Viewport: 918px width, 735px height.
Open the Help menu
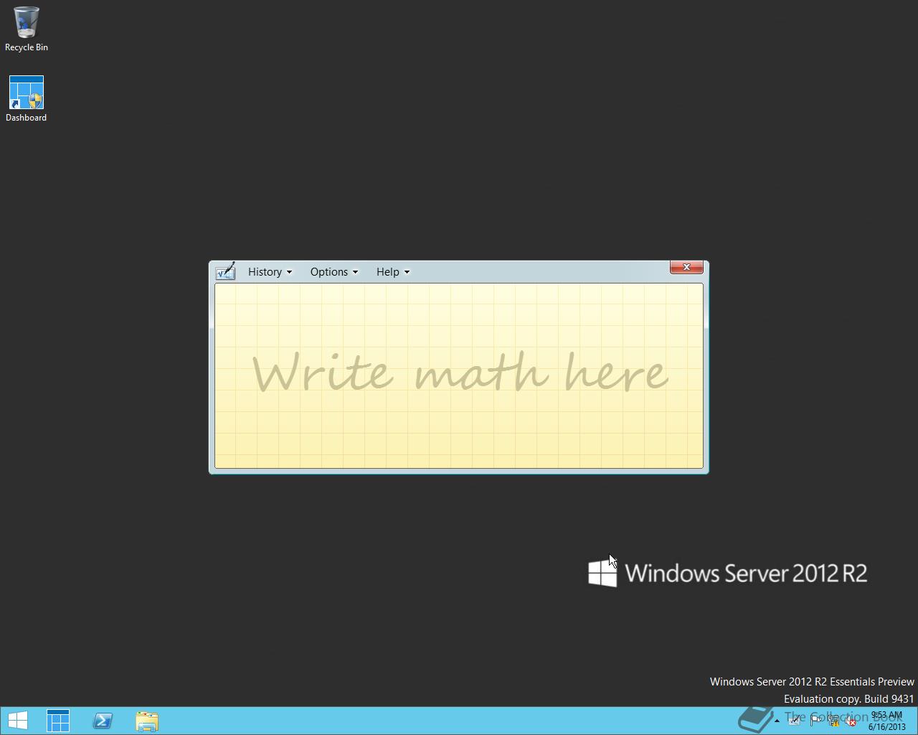[392, 272]
